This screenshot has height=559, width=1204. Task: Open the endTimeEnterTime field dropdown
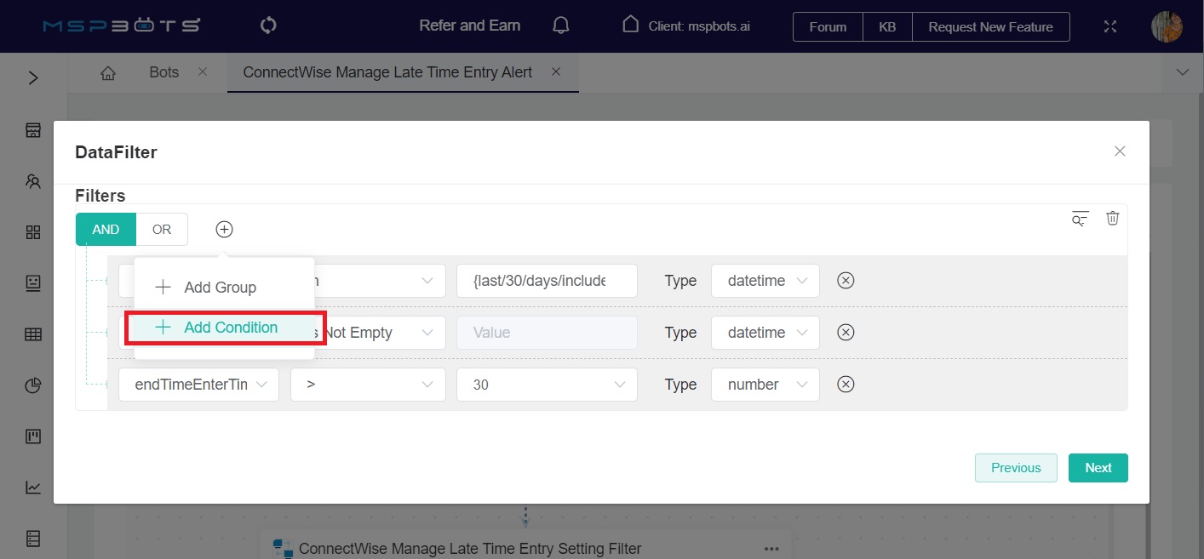(198, 385)
